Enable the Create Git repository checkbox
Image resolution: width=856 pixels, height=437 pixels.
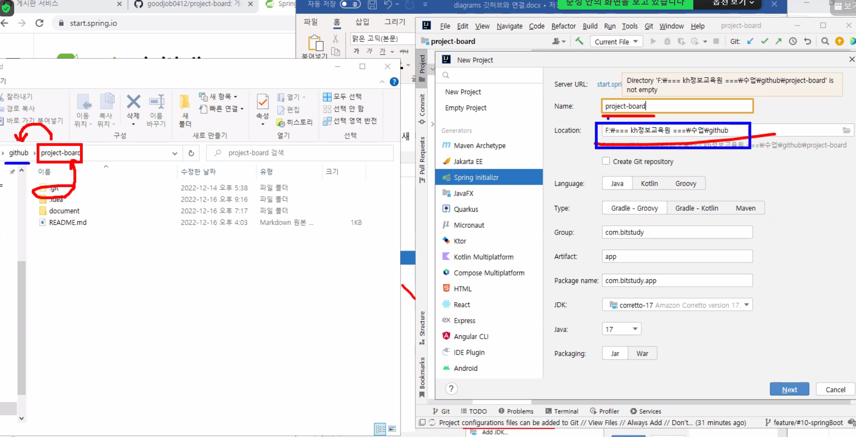click(x=606, y=161)
